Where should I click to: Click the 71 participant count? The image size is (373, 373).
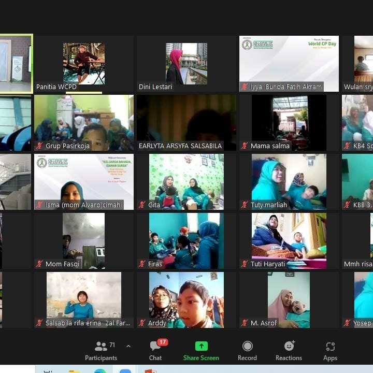click(x=112, y=345)
